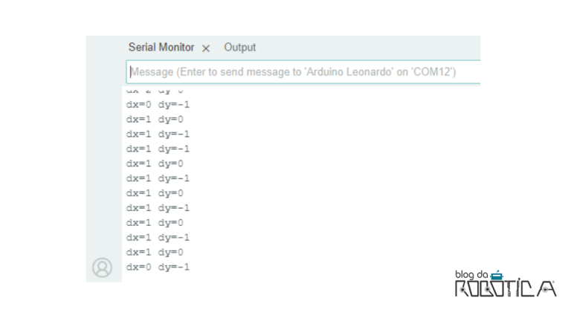The width and height of the screenshot is (571, 321).
Task: Select upper of two consecutive "dx=1 dy=-1" lines
Action: (x=158, y=134)
